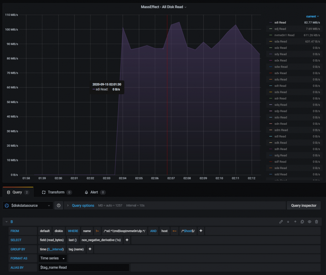The height and width of the screenshot is (275, 326).
Task: Duplicate query B with the copy icon
Action: click(302, 222)
